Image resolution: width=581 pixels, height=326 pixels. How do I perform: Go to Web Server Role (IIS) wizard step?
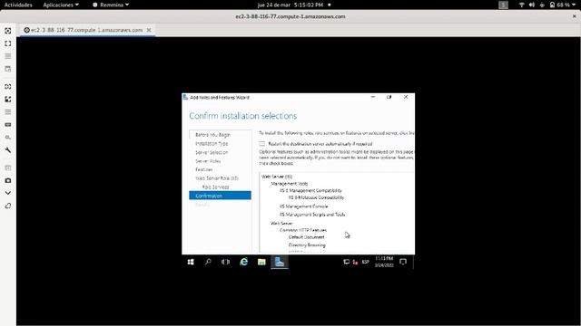point(217,178)
